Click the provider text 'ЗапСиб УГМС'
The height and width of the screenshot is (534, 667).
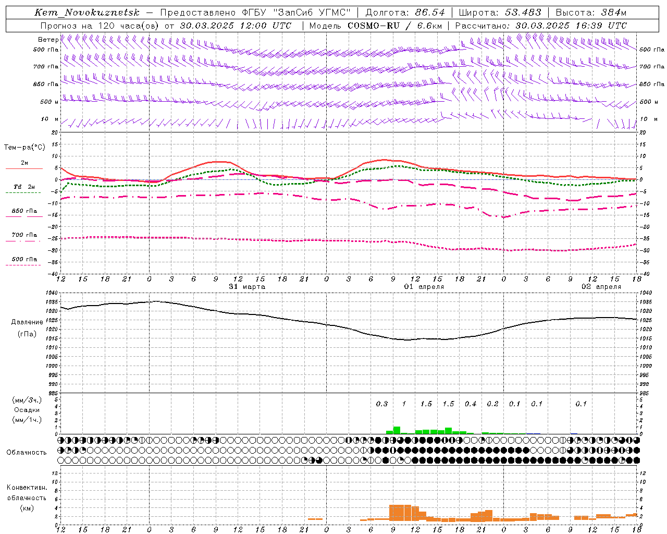312,13
